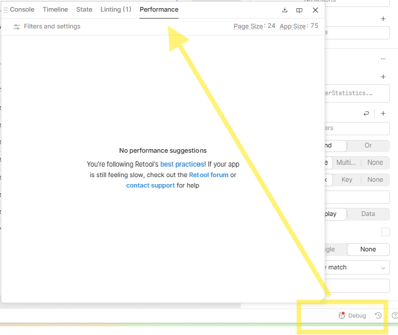The width and height of the screenshot is (398, 335).
Task: Switch to the Console tab
Action: (22, 10)
